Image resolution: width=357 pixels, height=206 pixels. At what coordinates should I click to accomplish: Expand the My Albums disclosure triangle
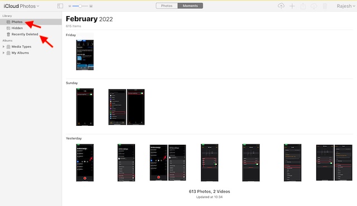[3, 53]
